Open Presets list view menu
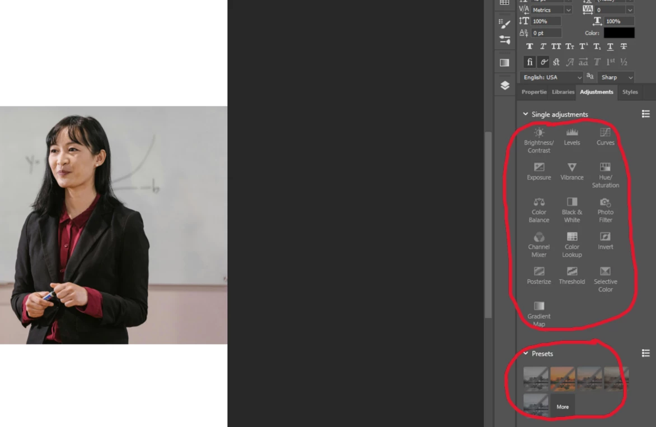656x427 pixels. coord(645,353)
